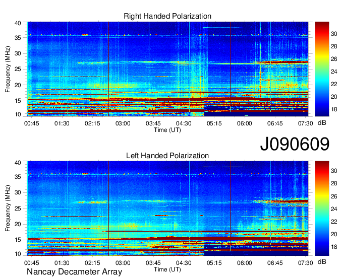
Task: Click "Time (UT)" label under Right Handed plot
Action: point(167,130)
